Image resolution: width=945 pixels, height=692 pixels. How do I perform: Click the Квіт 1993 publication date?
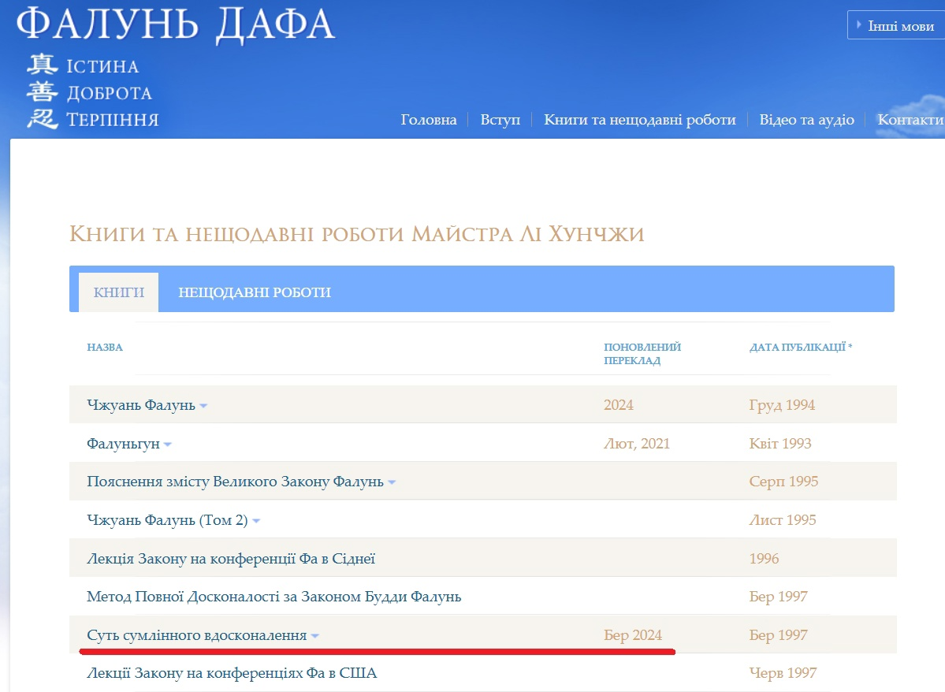779,444
